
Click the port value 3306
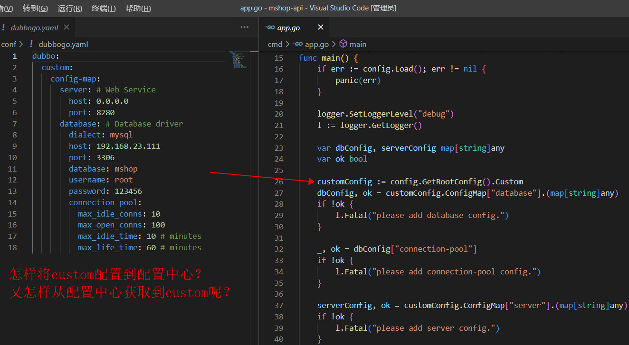[105, 157]
